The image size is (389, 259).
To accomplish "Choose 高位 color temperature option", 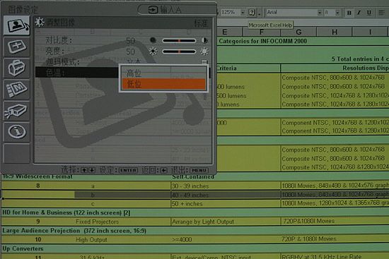I will coord(163,73).
